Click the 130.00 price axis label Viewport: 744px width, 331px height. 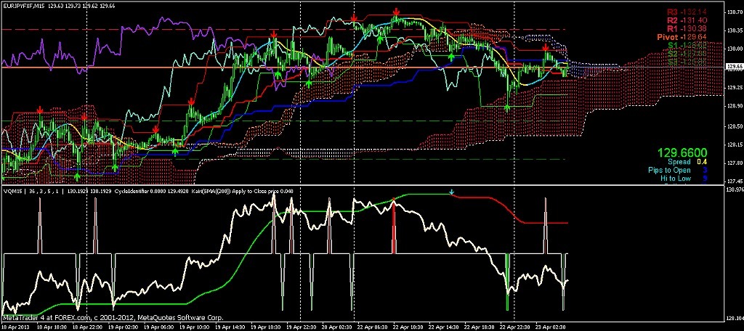[x=734, y=49]
